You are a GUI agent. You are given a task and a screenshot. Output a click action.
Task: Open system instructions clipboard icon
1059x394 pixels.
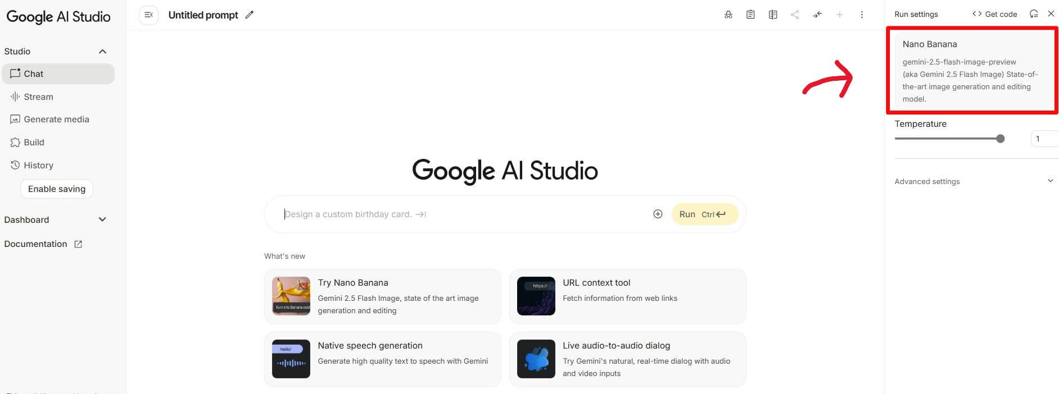tap(750, 15)
